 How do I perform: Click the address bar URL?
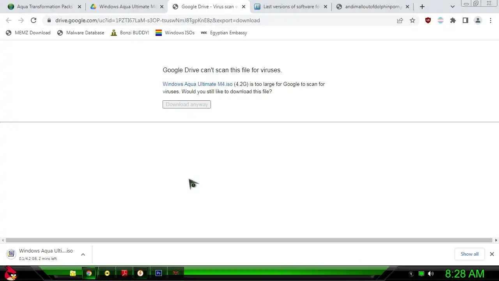click(157, 20)
